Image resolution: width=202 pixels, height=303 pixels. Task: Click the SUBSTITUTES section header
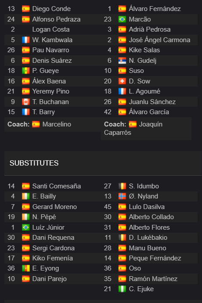(34, 163)
